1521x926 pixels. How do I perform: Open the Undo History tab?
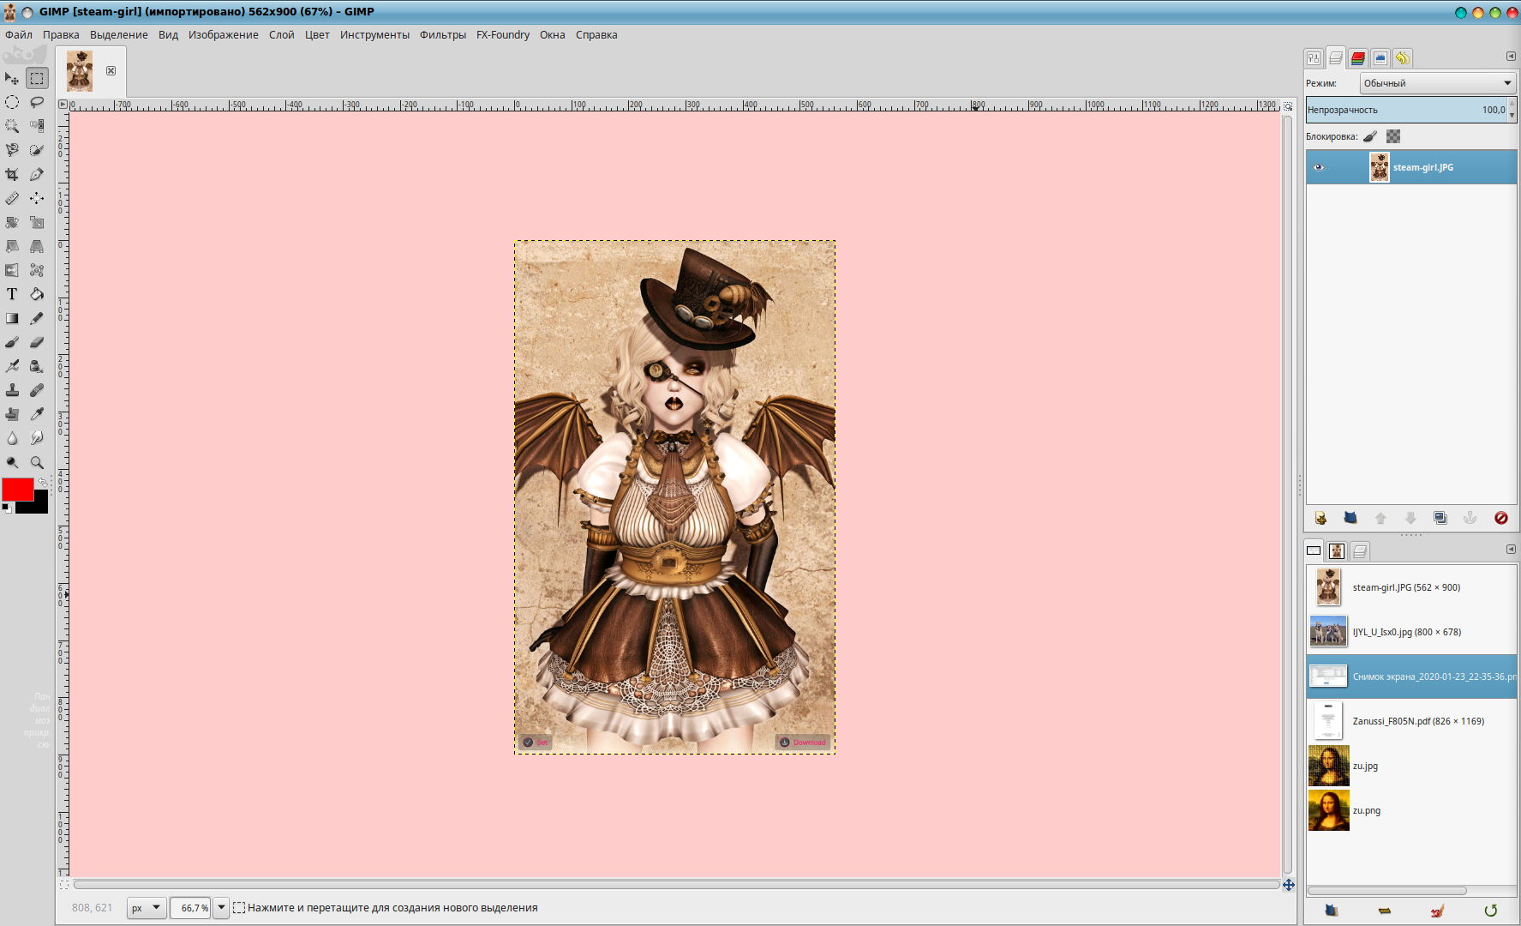pos(1402,58)
